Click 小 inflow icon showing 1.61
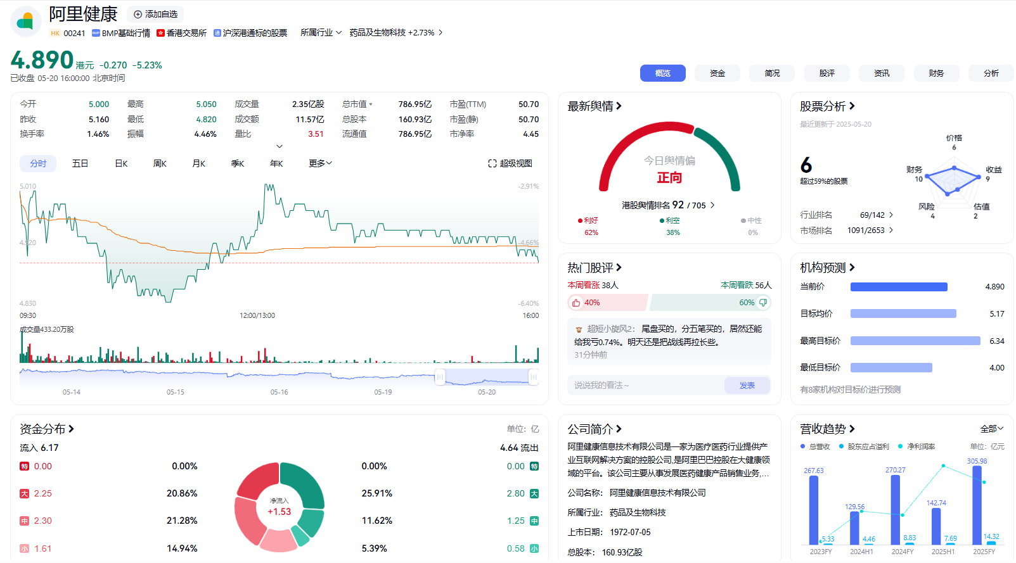Image resolution: width=1016 pixels, height=563 pixels. 25,549
